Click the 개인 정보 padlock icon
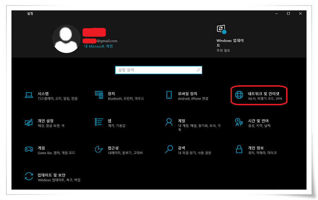This screenshot has height=200, width=318. pyautogui.click(x=239, y=149)
